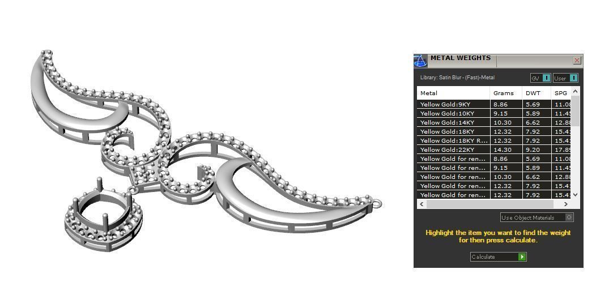613x299 pixels.
Task: Select the Yellow Gold:22KY row
Action: pos(494,149)
